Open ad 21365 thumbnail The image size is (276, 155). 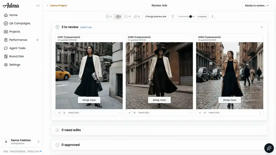(230, 76)
